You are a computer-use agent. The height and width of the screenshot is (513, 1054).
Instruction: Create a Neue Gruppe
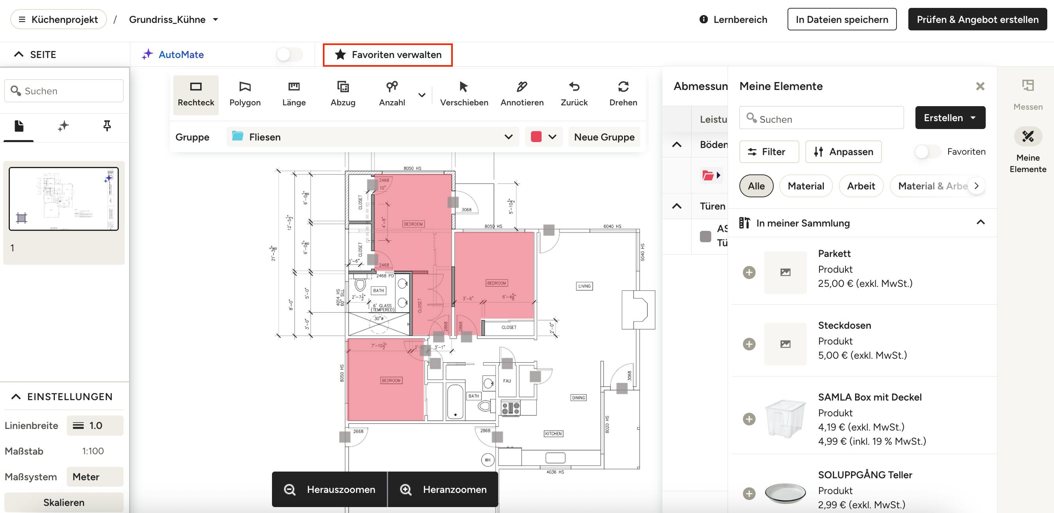[x=604, y=137]
